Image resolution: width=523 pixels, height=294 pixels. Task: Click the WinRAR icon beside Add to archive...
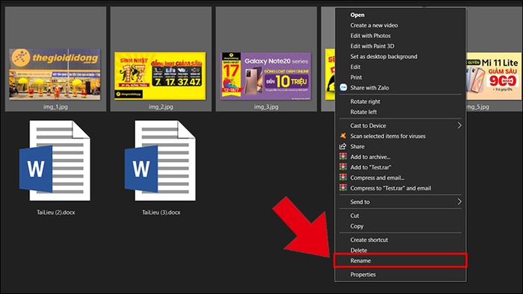point(343,157)
